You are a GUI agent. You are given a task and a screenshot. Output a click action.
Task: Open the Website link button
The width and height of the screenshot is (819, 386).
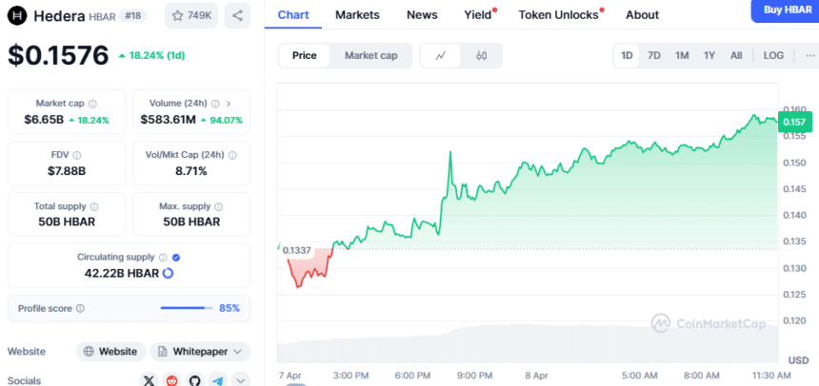[111, 352]
